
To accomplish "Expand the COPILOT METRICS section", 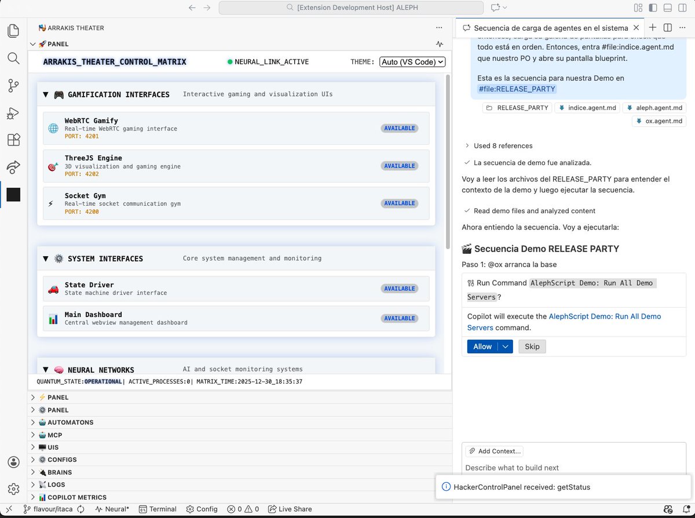I will 240,497.
